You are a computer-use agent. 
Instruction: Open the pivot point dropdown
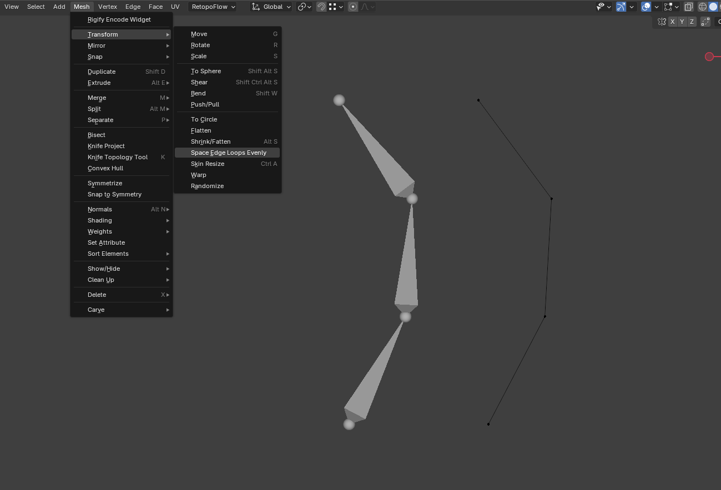304,7
